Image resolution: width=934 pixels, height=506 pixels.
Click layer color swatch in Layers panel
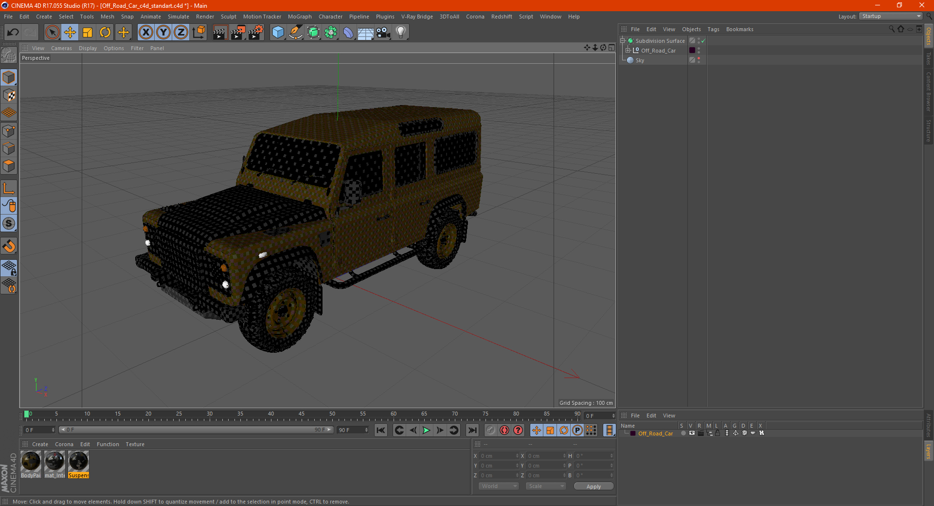click(x=633, y=434)
